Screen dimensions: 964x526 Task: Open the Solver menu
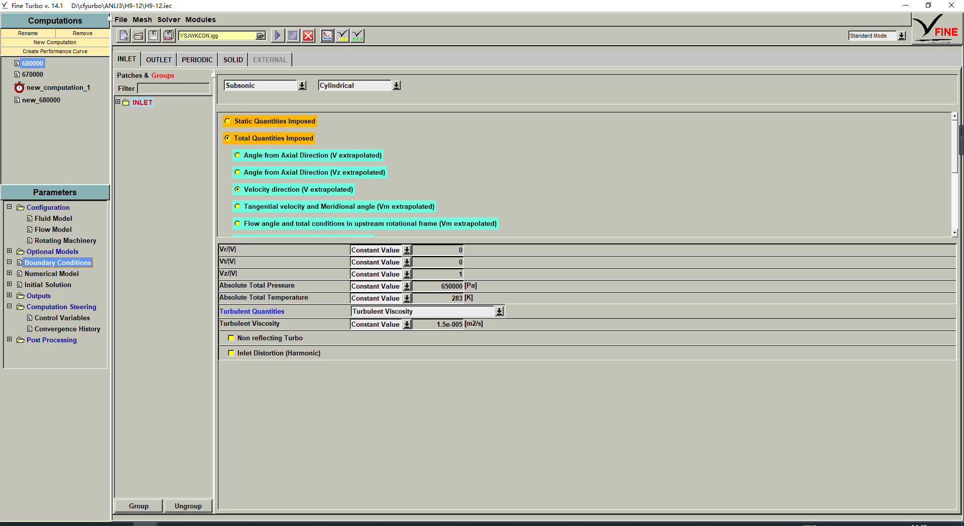click(168, 20)
